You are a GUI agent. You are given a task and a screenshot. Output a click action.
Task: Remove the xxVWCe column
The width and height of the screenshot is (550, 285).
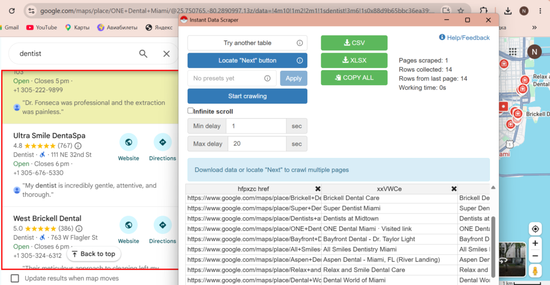(454, 188)
